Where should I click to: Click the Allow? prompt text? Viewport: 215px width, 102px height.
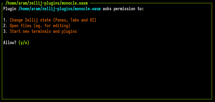10,43
